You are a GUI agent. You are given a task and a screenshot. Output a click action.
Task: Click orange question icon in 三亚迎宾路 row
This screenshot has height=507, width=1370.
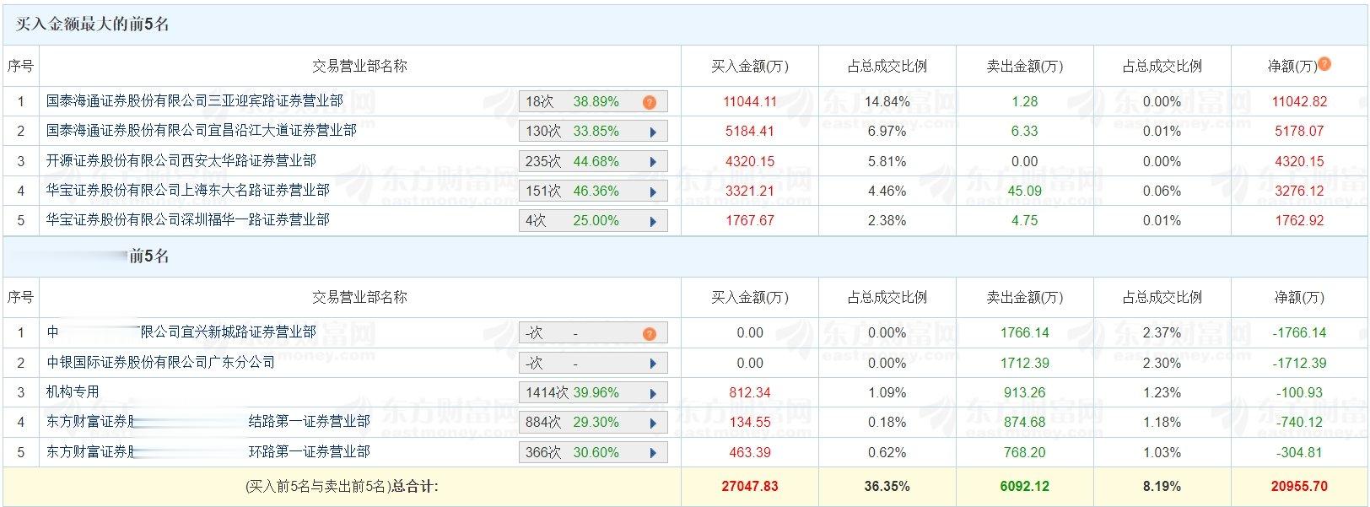pyautogui.click(x=649, y=102)
